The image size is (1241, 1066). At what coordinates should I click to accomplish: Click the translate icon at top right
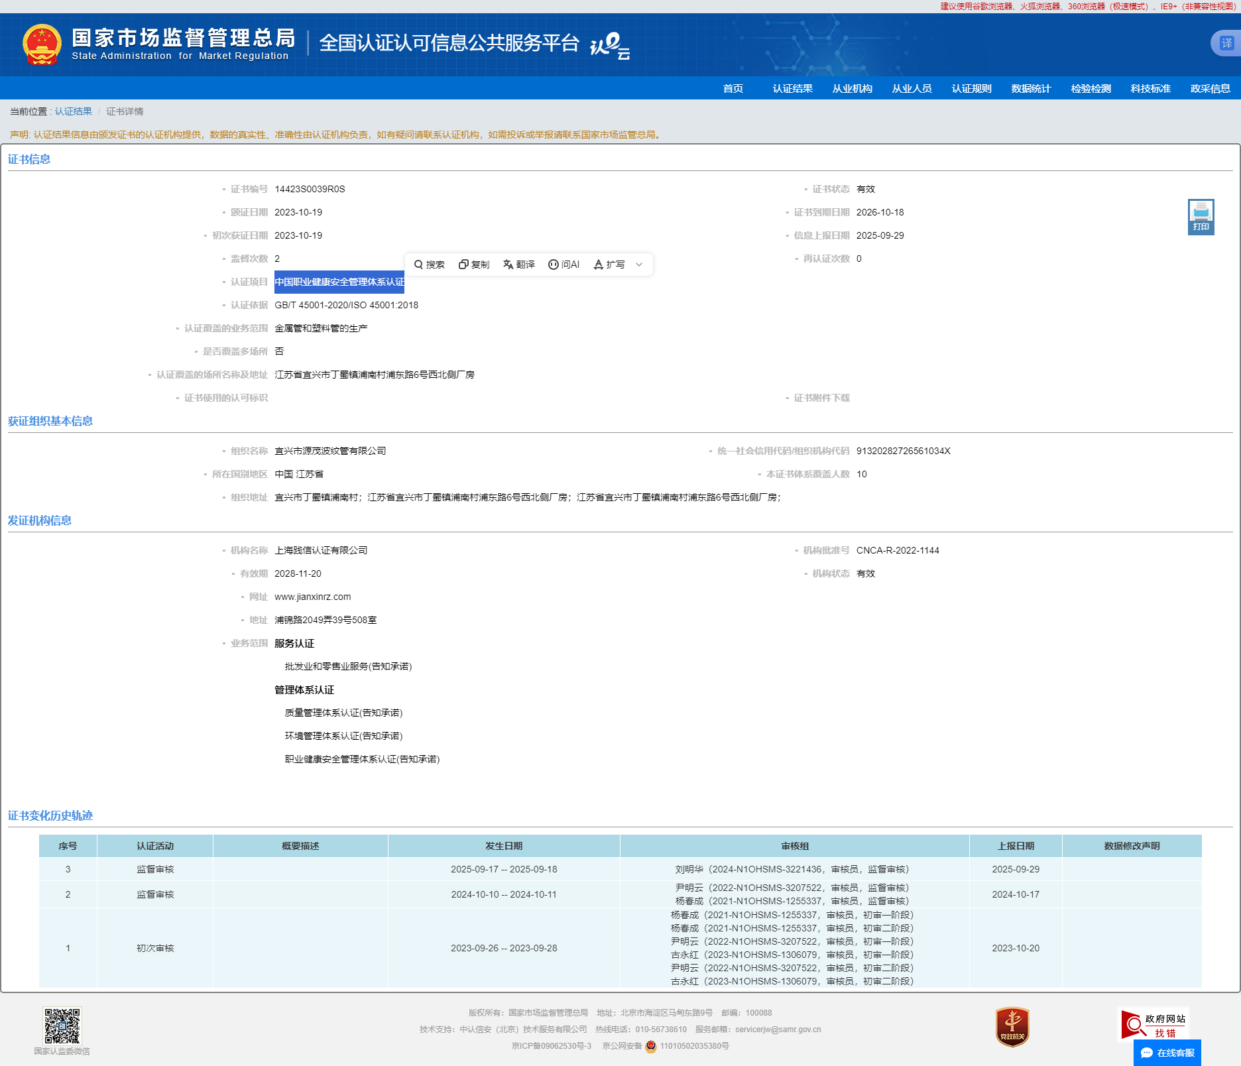(x=1226, y=43)
